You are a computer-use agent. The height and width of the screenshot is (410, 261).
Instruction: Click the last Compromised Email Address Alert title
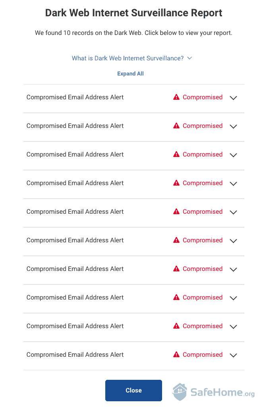[x=75, y=354]
